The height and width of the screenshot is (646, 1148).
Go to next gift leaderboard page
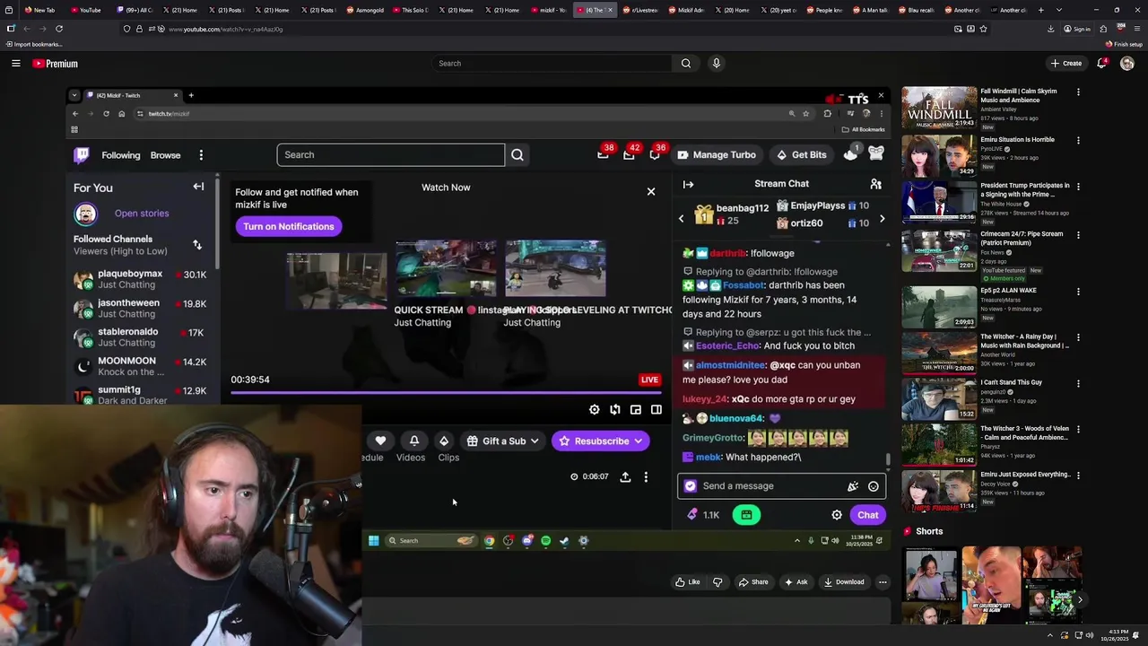882,219
